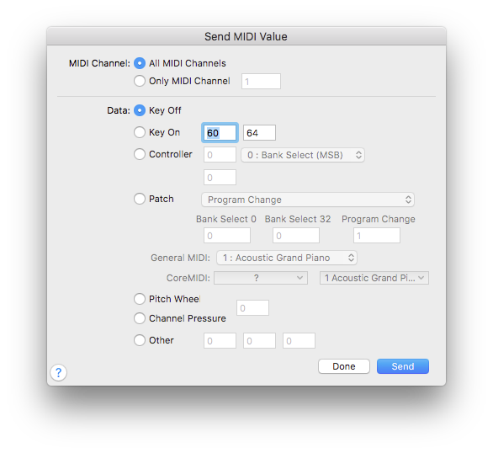Click the Send button
493x453 pixels.
(x=403, y=366)
